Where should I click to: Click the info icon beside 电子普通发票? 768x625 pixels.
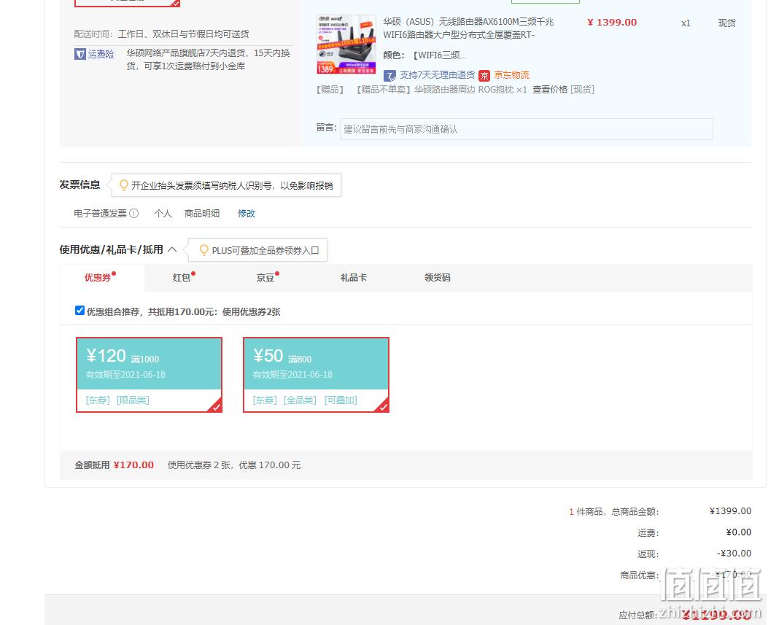tap(133, 214)
